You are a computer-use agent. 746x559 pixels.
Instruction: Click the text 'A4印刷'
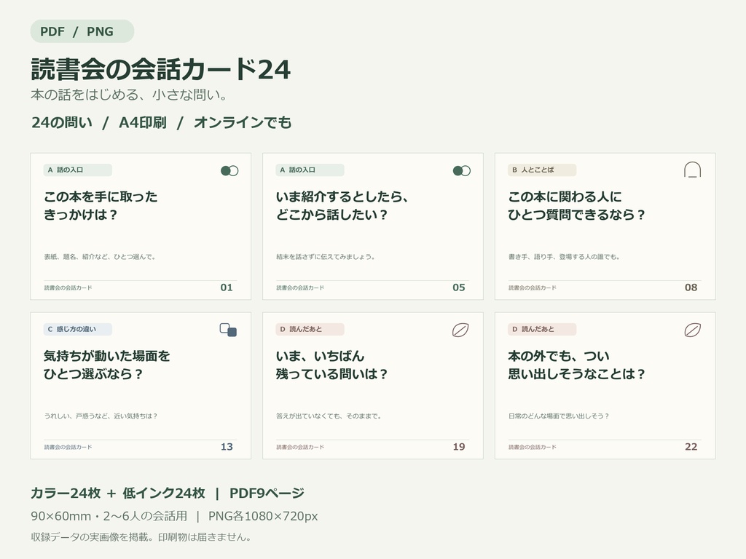pos(143,122)
